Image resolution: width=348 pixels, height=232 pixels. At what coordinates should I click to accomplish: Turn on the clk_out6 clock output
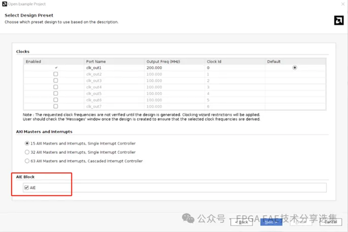point(56,100)
